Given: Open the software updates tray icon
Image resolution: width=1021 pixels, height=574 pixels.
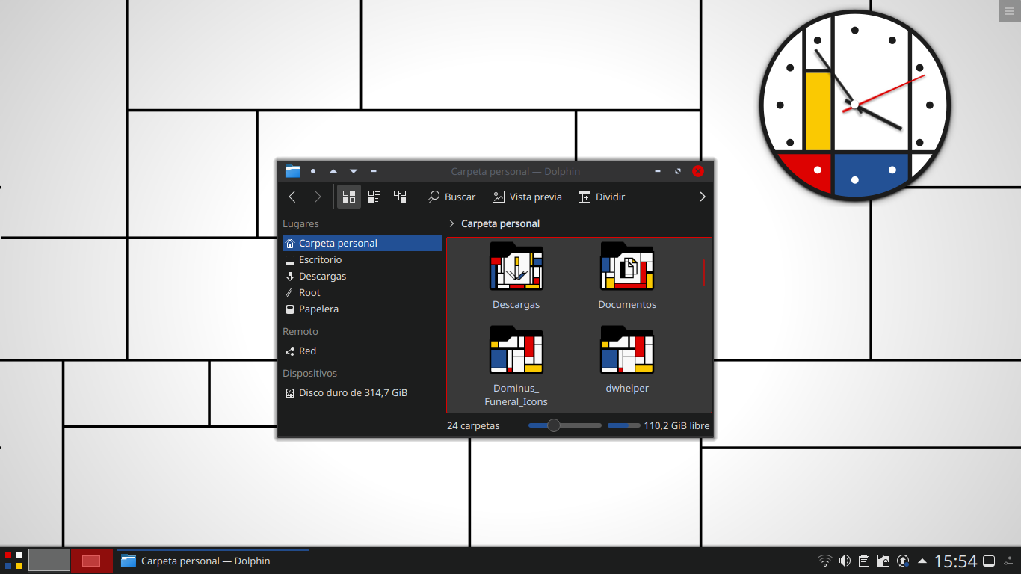Looking at the screenshot, I should point(903,561).
